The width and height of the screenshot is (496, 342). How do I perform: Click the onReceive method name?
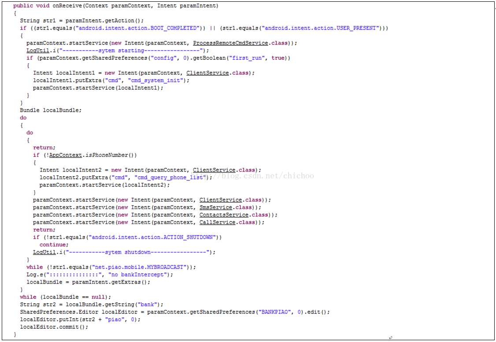(x=68, y=6)
